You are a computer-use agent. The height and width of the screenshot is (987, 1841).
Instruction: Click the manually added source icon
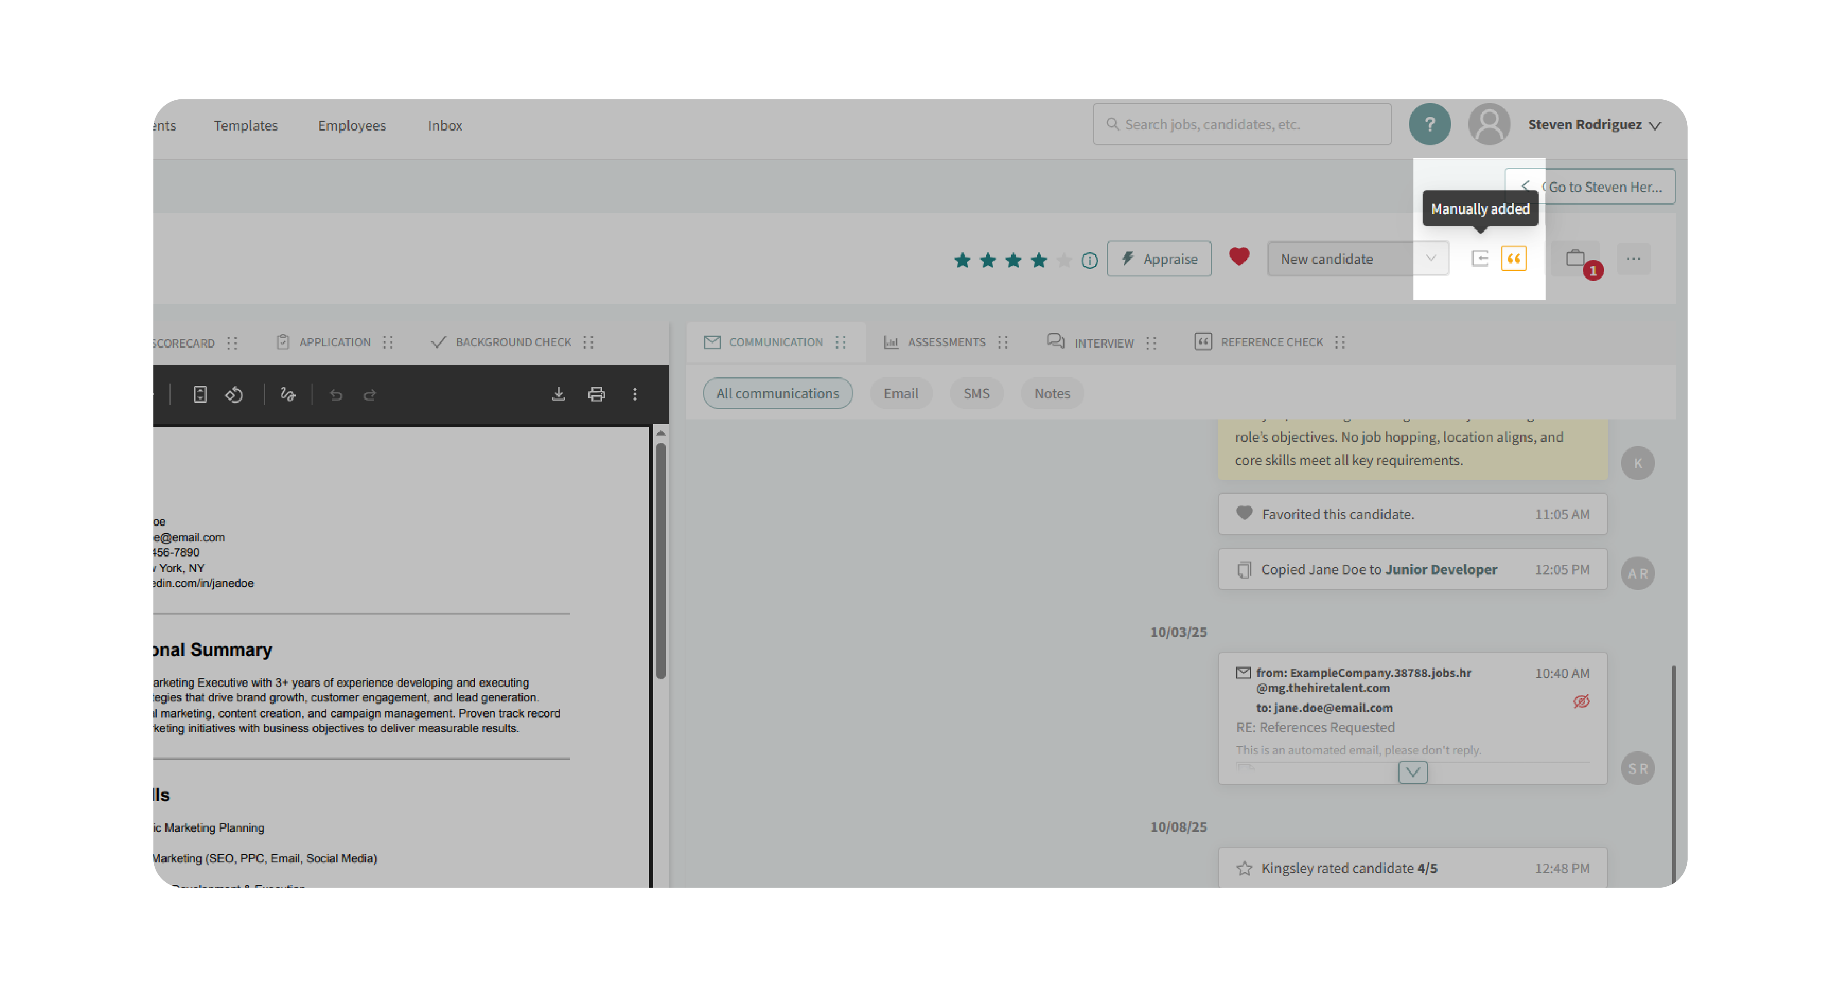point(1479,258)
